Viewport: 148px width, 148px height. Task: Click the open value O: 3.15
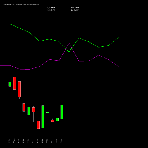pos(51,10)
